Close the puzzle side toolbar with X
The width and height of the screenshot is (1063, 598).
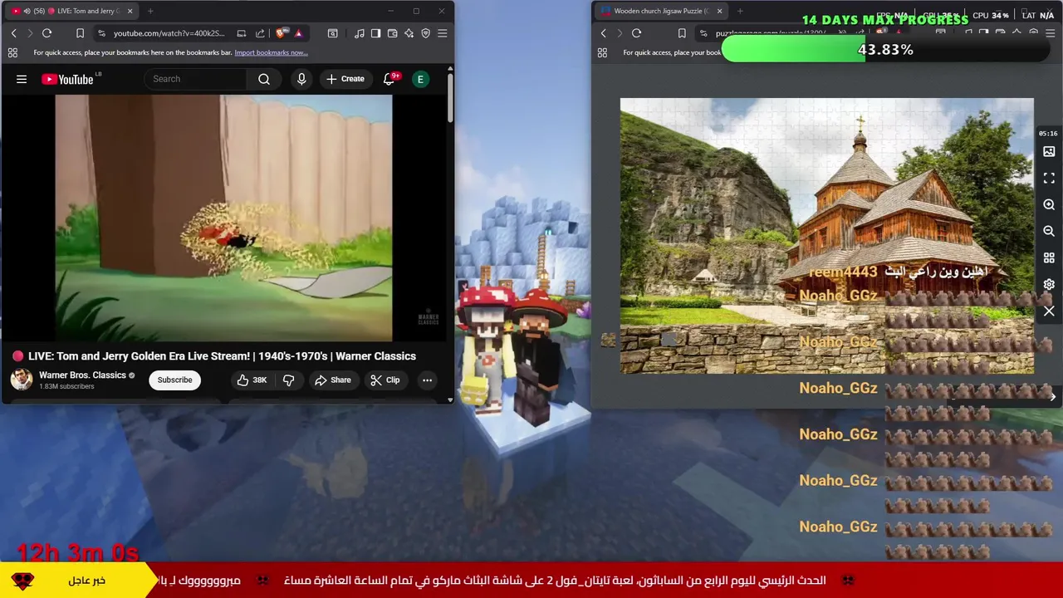[1049, 311]
